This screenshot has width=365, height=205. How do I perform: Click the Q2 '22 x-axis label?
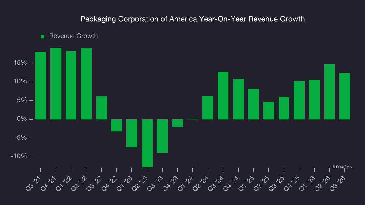(79, 184)
